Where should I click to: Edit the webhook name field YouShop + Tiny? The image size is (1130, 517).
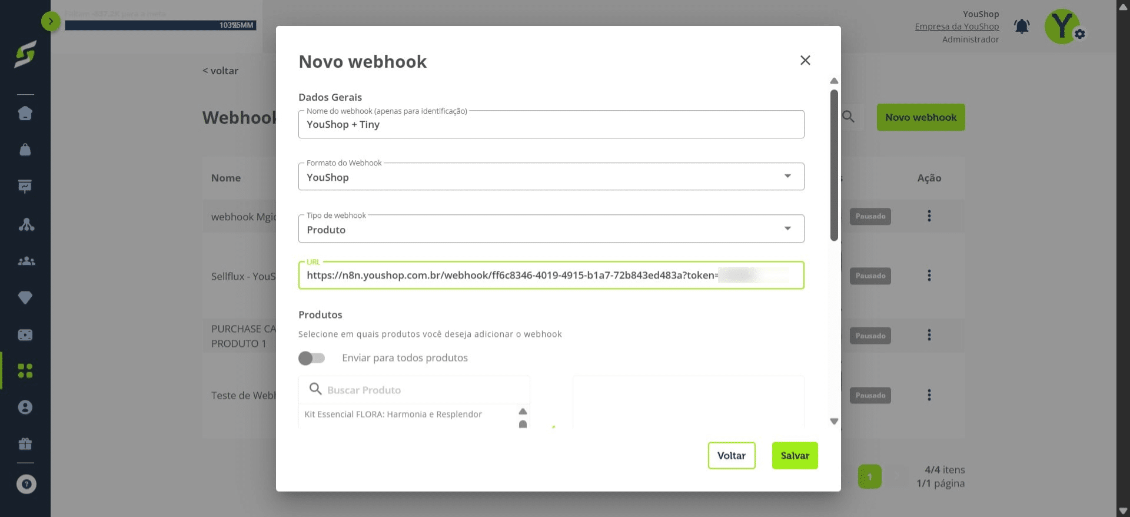pos(551,124)
